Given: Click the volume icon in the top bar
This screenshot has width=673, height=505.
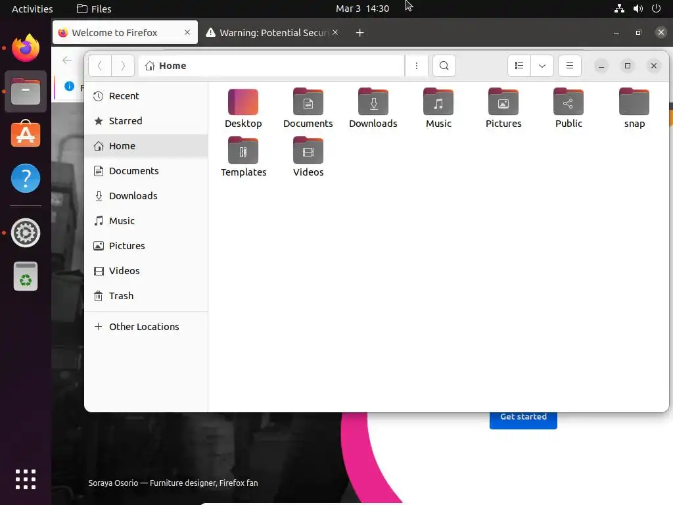Looking at the screenshot, I should point(638,9).
